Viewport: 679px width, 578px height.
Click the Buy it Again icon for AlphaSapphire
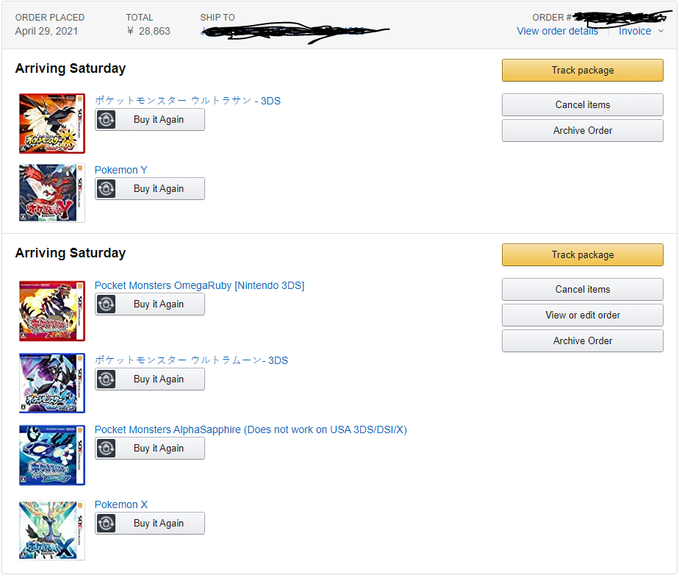point(106,449)
